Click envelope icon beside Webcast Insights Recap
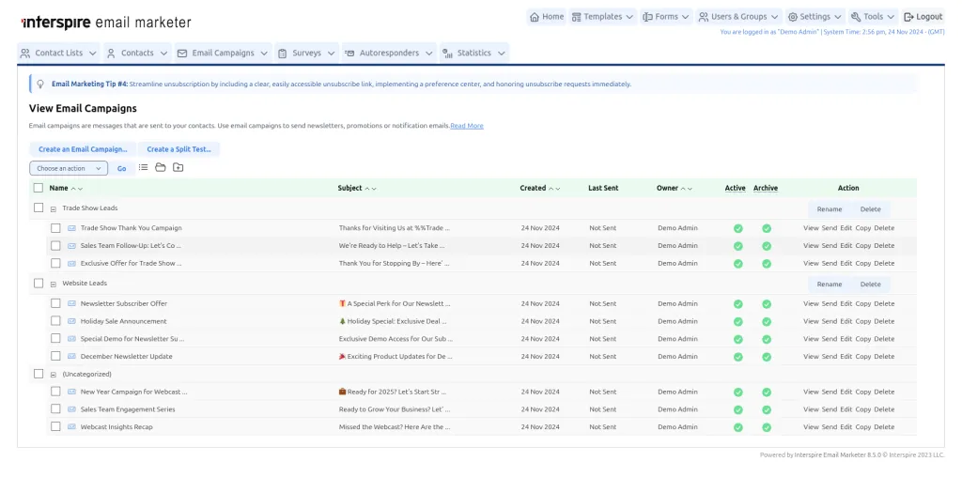Viewport: 962px width, 477px height. click(71, 426)
